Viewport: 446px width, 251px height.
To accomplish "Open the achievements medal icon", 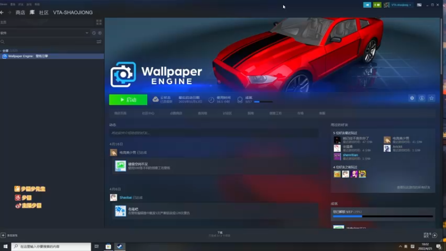I will click(x=240, y=100).
